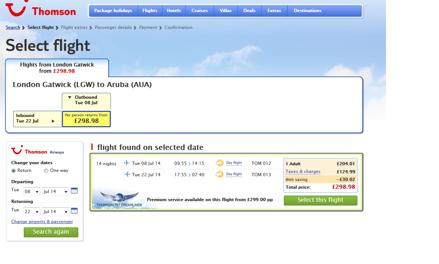Click the sun icon beside TOM 012

[x=219, y=163]
